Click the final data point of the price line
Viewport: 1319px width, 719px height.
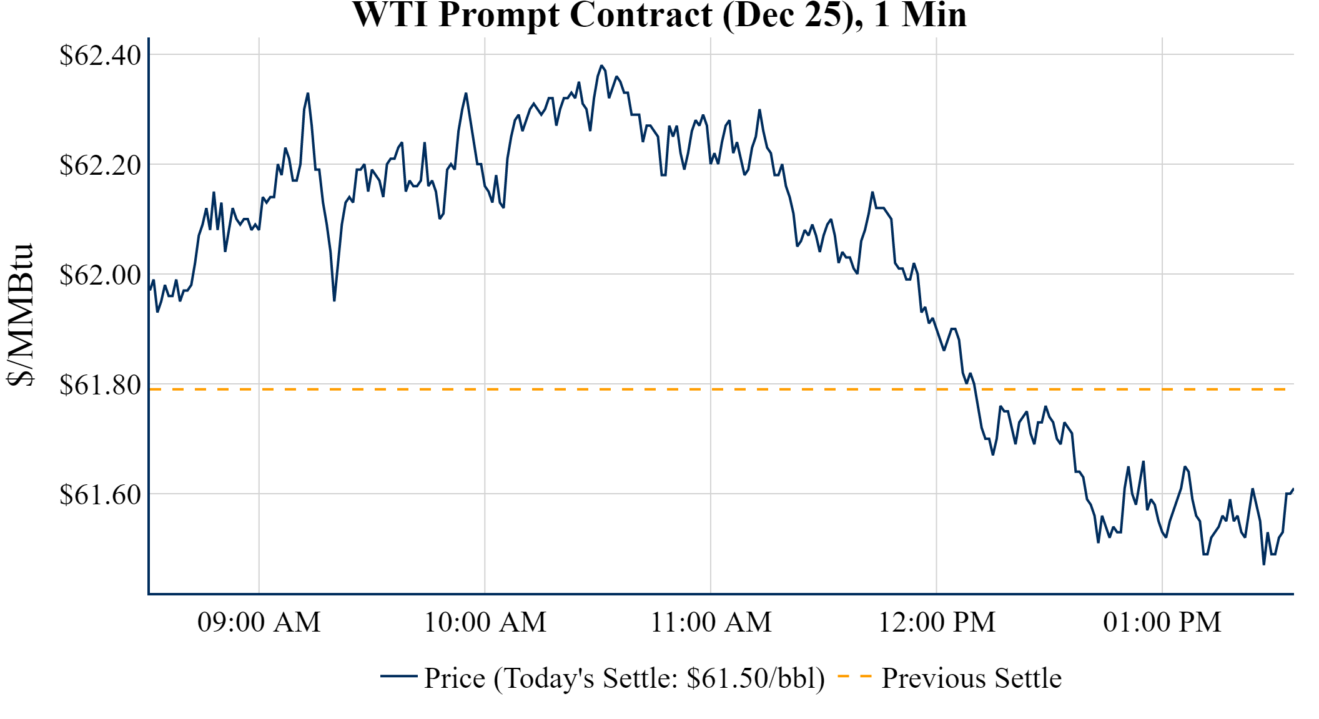pos(1293,489)
